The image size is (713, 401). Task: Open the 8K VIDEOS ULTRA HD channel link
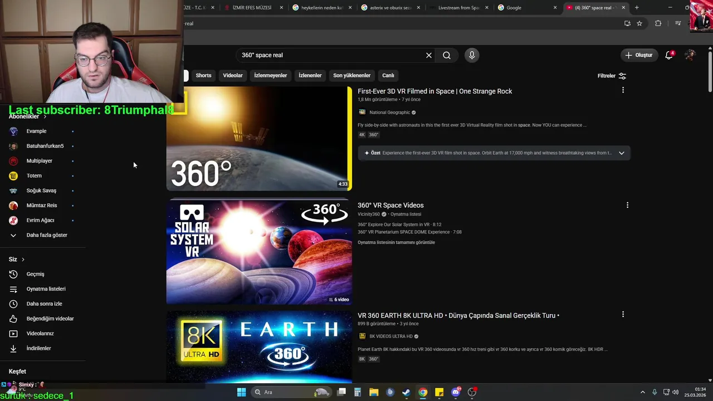click(390, 336)
